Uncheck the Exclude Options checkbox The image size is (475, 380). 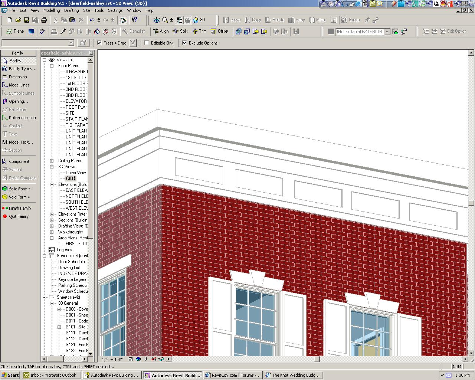[x=184, y=43]
